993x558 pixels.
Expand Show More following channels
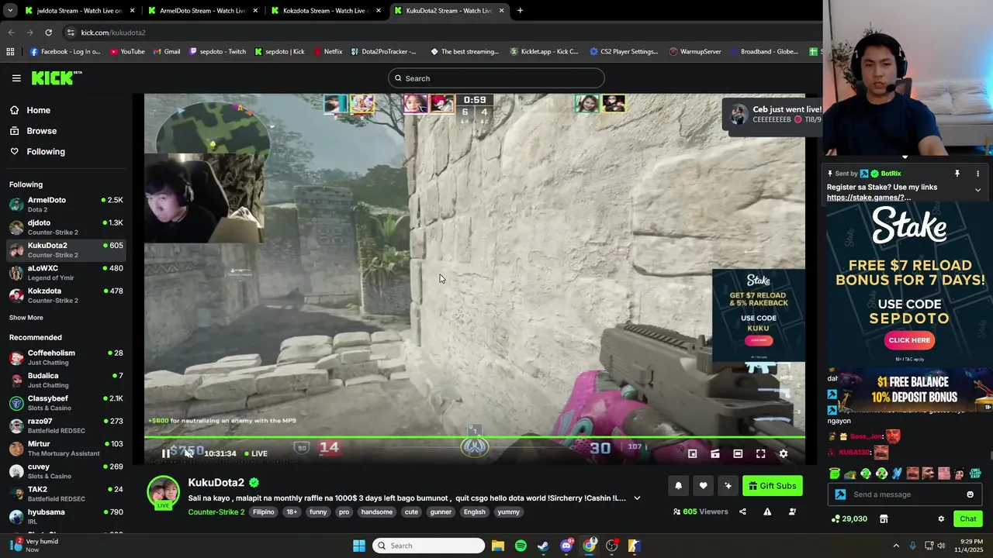point(26,318)
